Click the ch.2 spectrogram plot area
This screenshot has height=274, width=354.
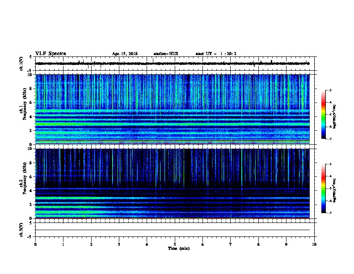point(173,184)
